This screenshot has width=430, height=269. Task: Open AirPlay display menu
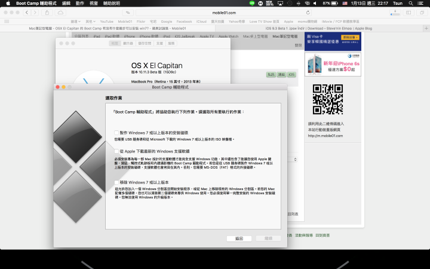coord(280,4)
